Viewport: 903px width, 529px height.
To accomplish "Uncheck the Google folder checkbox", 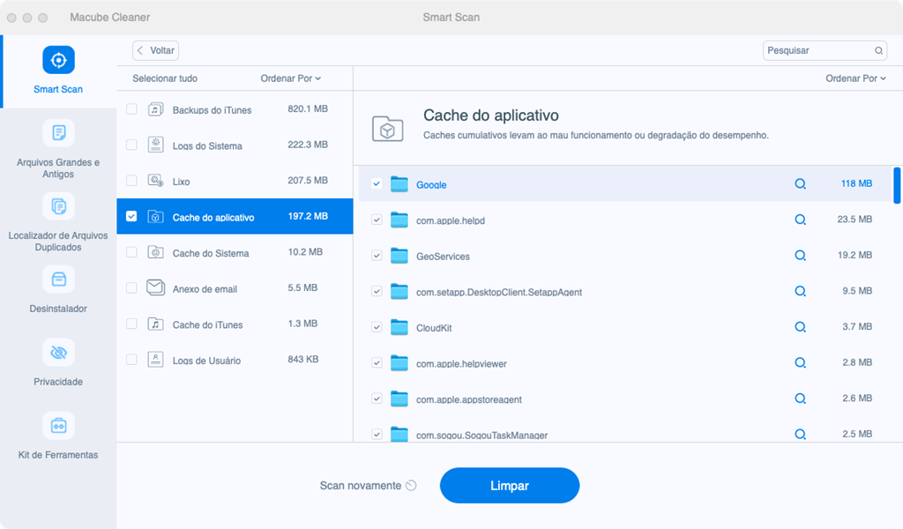I will pos(377,183).
